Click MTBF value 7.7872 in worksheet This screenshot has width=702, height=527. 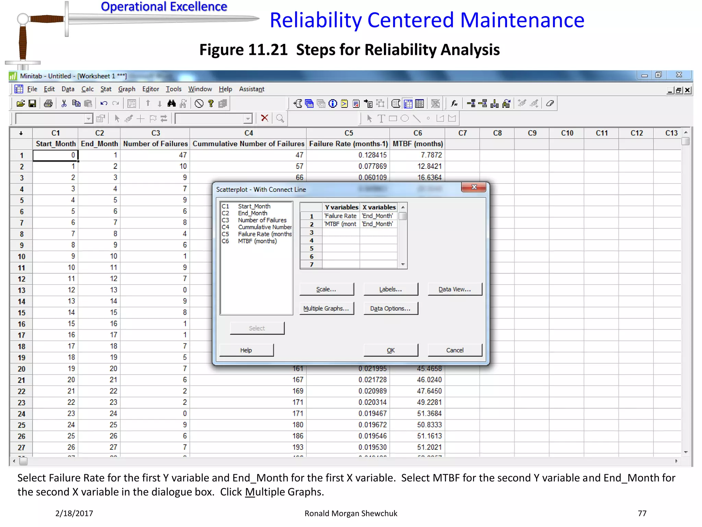click(417, 155)
